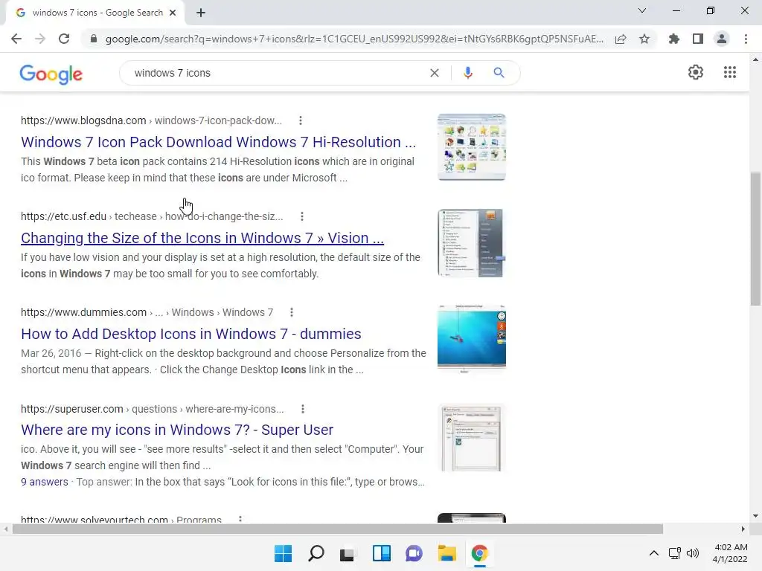Screen dimensions: 762x571
Task: Open icon pack thumbnail image
Action: coord(471,147)
